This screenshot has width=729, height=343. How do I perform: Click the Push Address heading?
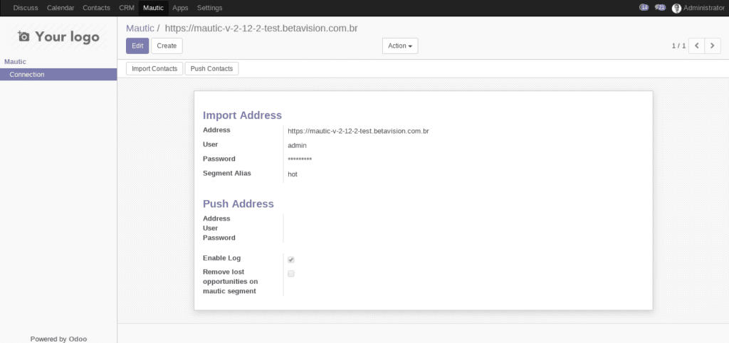pyautogui.click(x=238, y=204)
